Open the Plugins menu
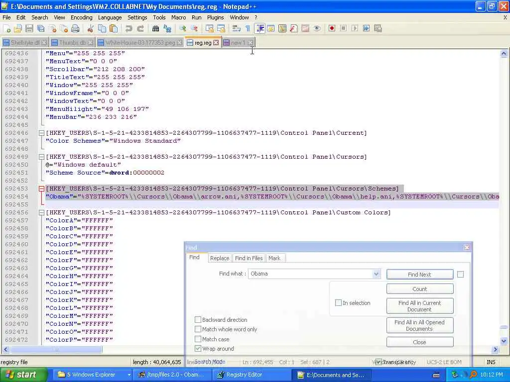 [x=215, y=17]
